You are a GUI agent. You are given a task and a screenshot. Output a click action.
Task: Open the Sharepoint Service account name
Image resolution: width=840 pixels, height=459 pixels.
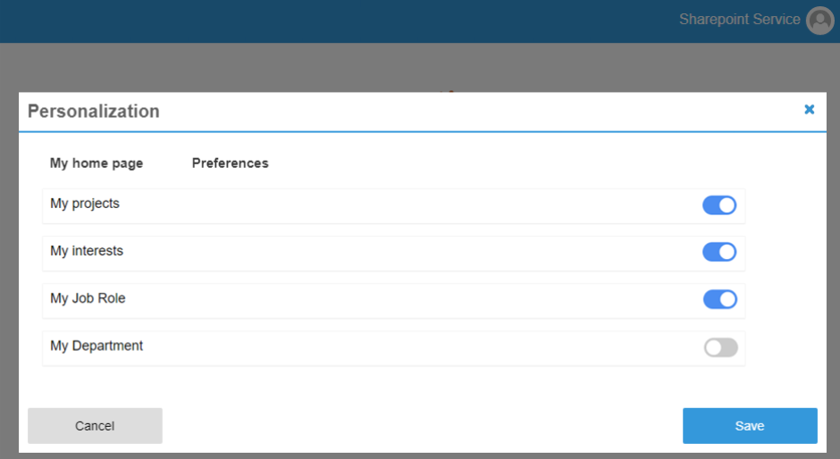tap(739, 20)
